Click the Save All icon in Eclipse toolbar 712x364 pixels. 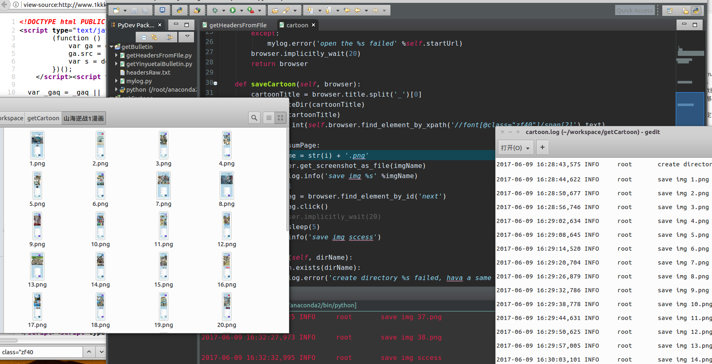[x=145, y=10]
